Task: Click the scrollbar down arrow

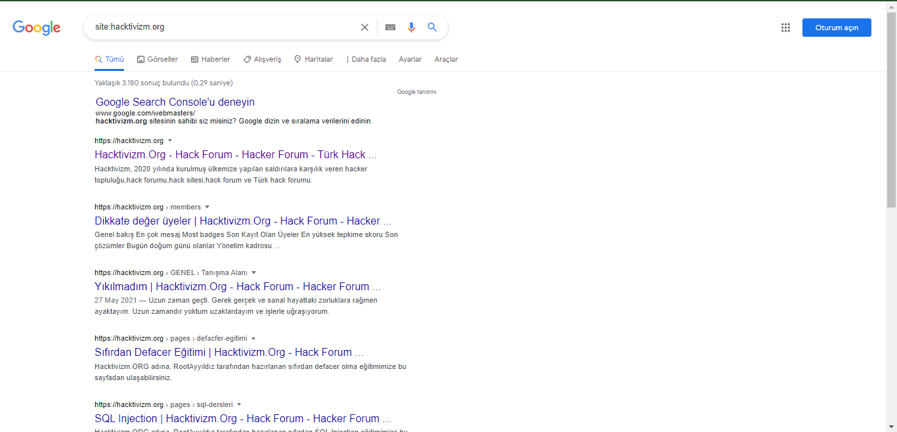Action: 891,426
